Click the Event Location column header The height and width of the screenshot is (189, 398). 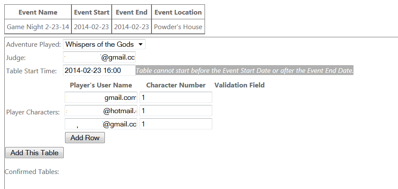coord(178,12)
